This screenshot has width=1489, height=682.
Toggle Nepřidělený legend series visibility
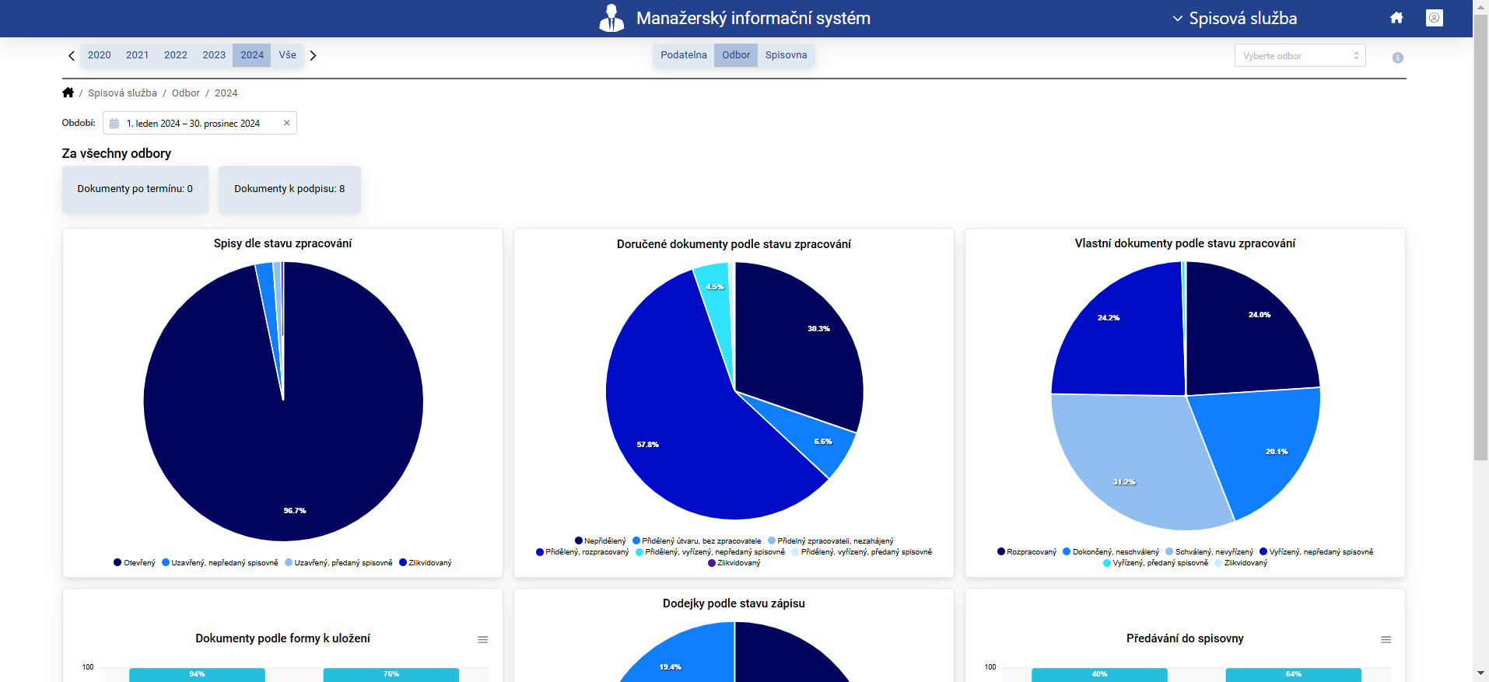pyautogui.click(x=601, y=541)
